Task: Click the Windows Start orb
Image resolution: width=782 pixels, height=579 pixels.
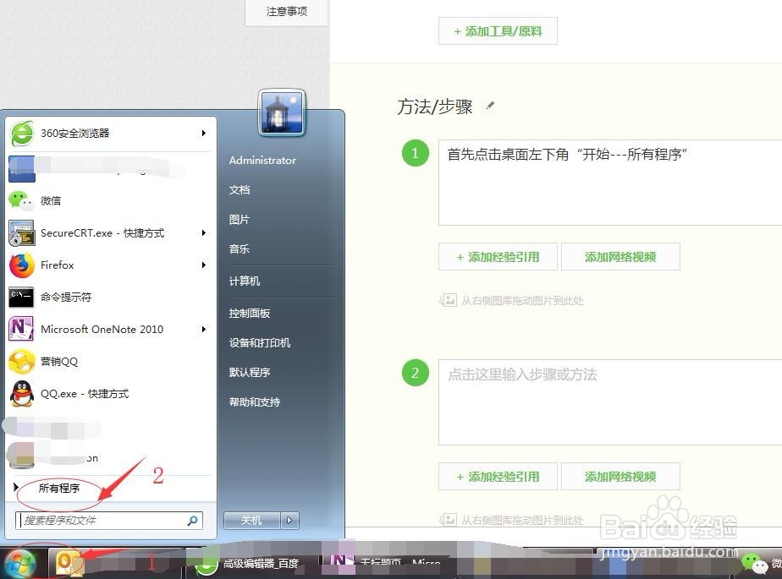Action: click(x=20, y=565)
